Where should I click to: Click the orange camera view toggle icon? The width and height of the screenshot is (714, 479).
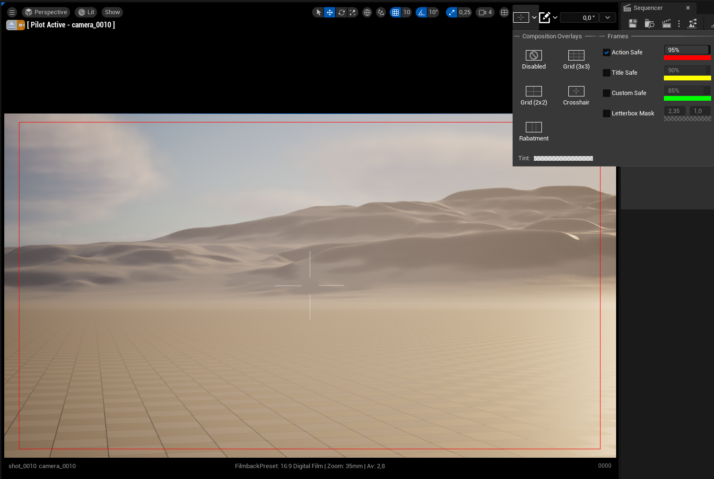21,25
